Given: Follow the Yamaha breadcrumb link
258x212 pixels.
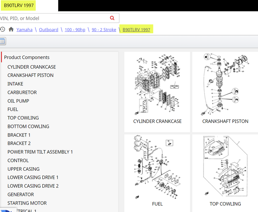Looking at the screenshot, I should [24, 30].
